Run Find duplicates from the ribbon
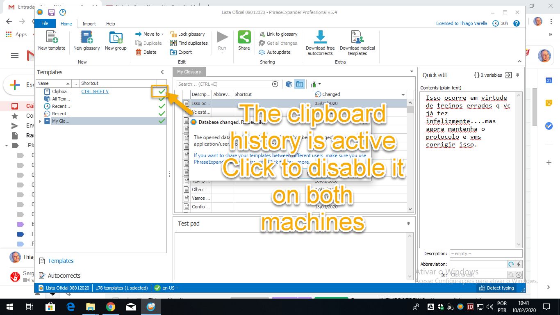 (x=189, y=43)
